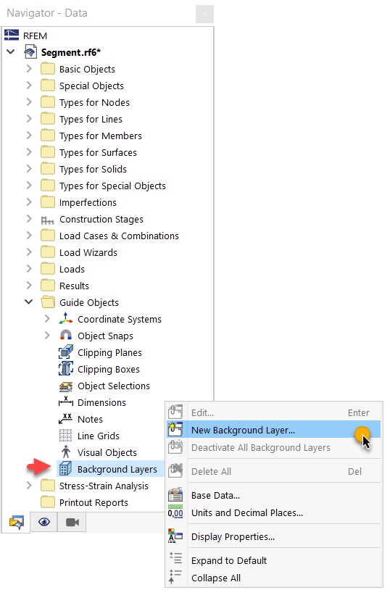This screenshot has height=590, width=387.
Task: Collapse the Guide Objects folder
Action: pos(28,302)
